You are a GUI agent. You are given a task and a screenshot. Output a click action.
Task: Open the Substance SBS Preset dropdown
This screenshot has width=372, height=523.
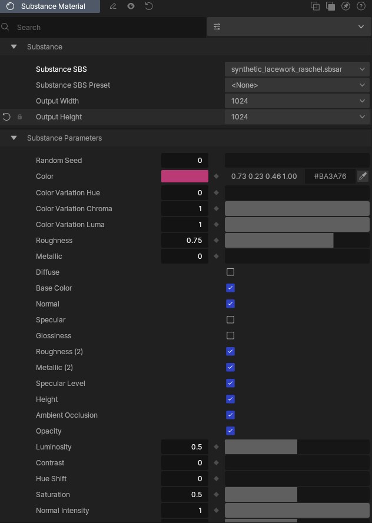[297, 85]
